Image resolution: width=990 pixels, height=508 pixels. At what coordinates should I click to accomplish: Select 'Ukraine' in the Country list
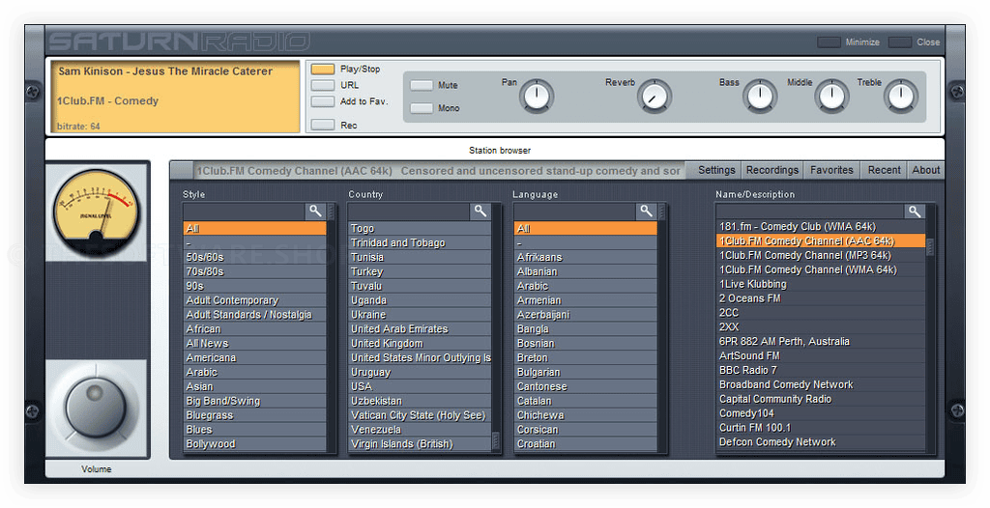pyautogui.click(x=421, y=314)
